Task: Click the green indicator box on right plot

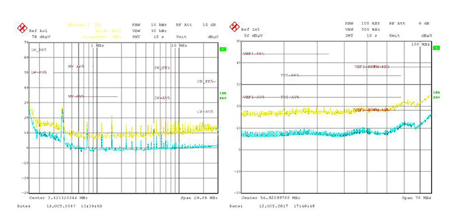Action: point(436,49)
